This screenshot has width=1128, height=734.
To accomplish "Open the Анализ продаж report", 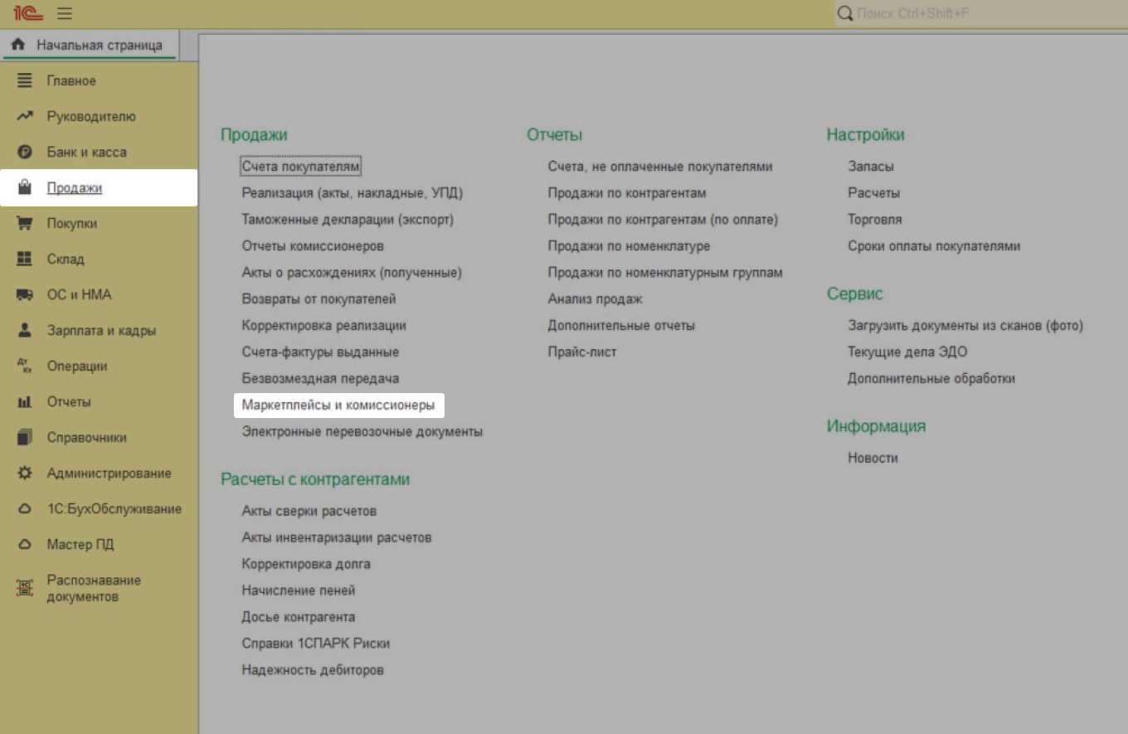I will 596,299.
